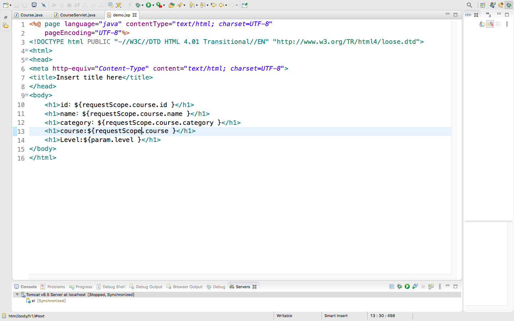Select the Tomcat v8.5 Server at localhost row
514x321 pixels.
click(237, 295)
